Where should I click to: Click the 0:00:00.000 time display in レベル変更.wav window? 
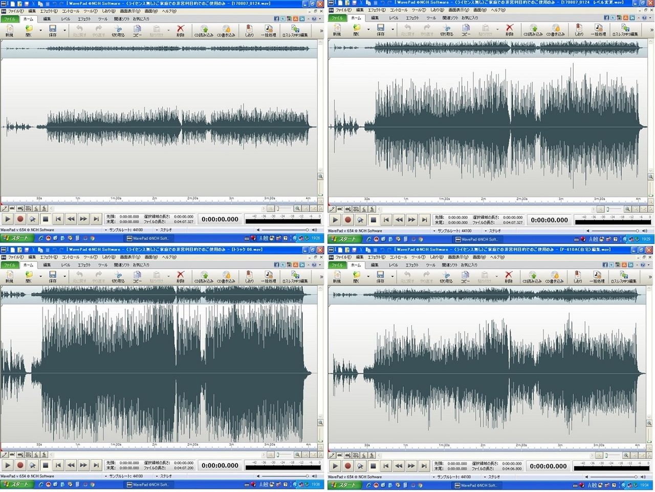[x=549, y=220]
